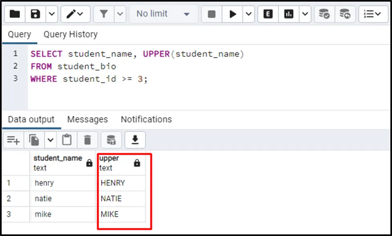Click the Delete row trash icon

pyautogui.click(x=87, y=140)
